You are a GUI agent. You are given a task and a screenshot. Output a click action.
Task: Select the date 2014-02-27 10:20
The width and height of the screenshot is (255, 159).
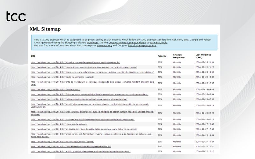[x=205, y=146]
